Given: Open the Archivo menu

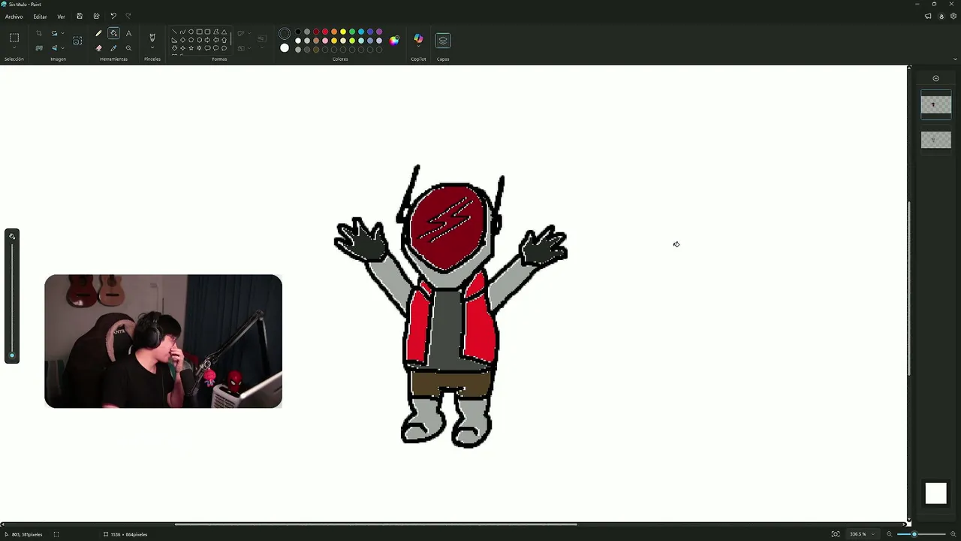Looking at the screenshot, I should coord(14,17).
